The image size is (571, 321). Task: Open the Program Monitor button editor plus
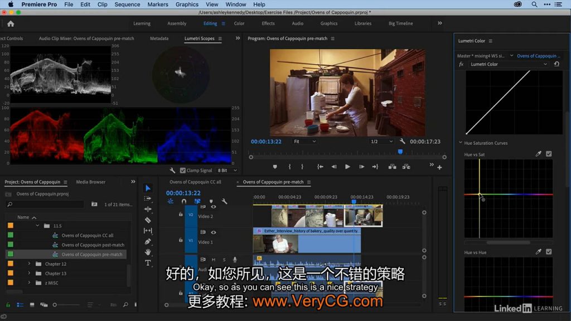tap(439, 167)
